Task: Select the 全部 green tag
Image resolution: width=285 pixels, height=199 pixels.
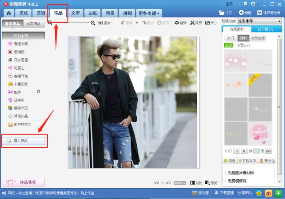Action: pos(228,45)
